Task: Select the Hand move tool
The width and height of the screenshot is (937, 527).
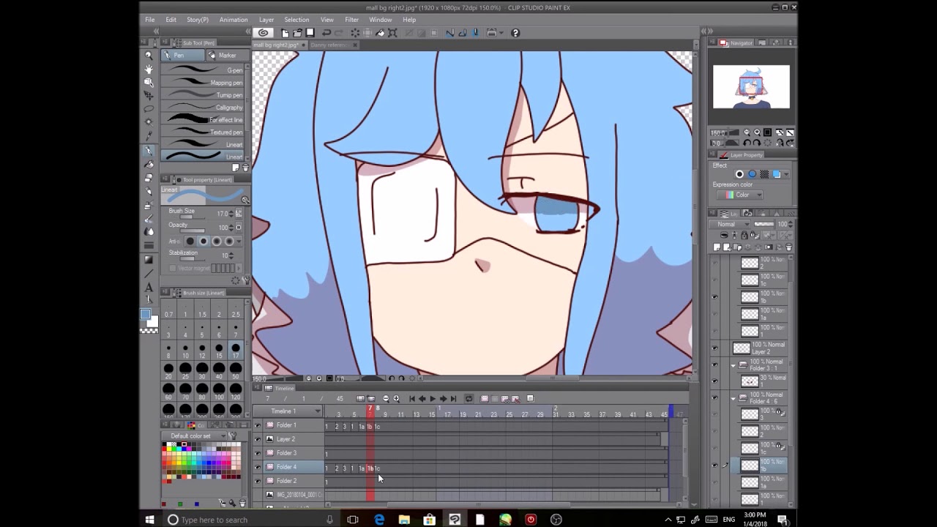Action: coord(149,69)
